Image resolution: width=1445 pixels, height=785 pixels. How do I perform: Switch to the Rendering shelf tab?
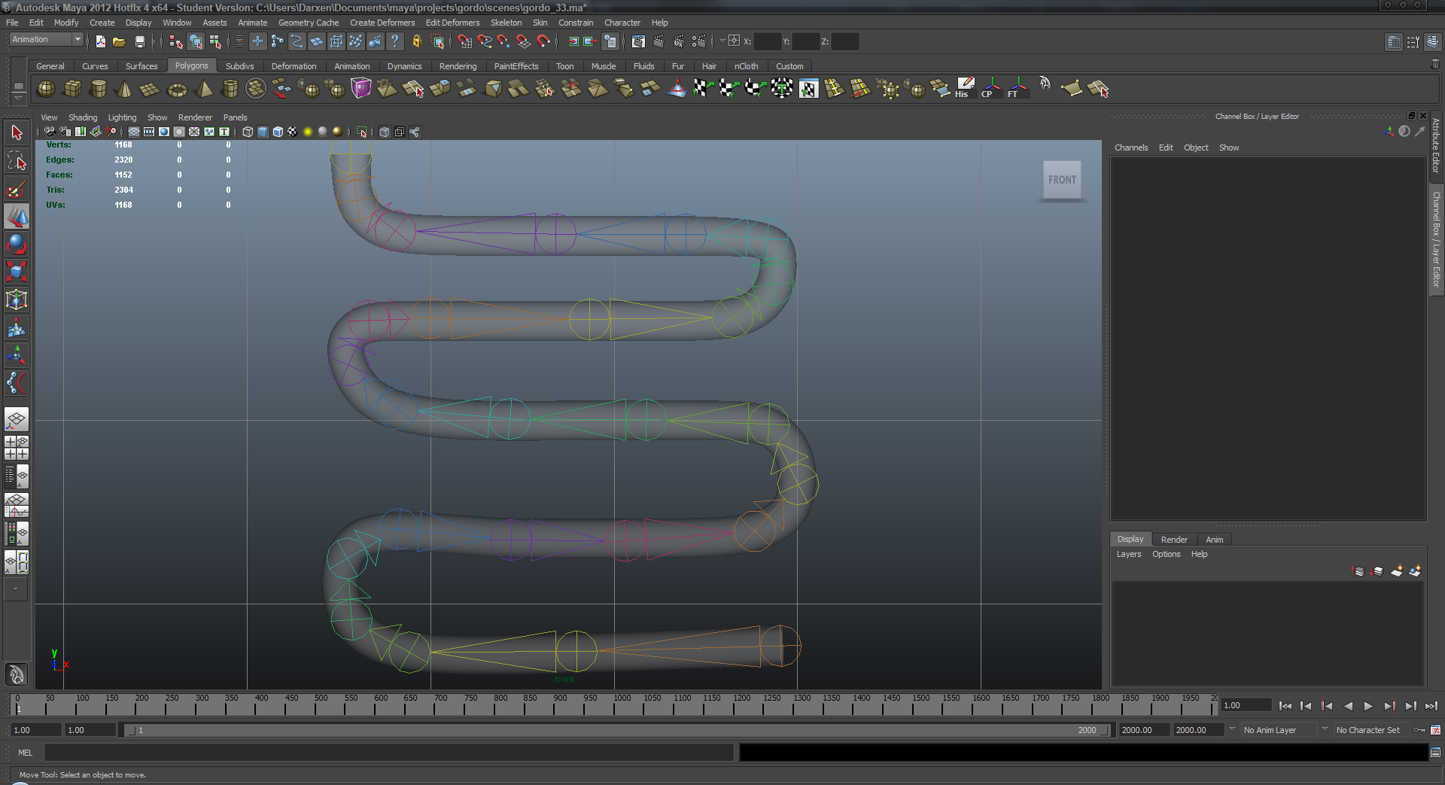[x=458, y=66]
